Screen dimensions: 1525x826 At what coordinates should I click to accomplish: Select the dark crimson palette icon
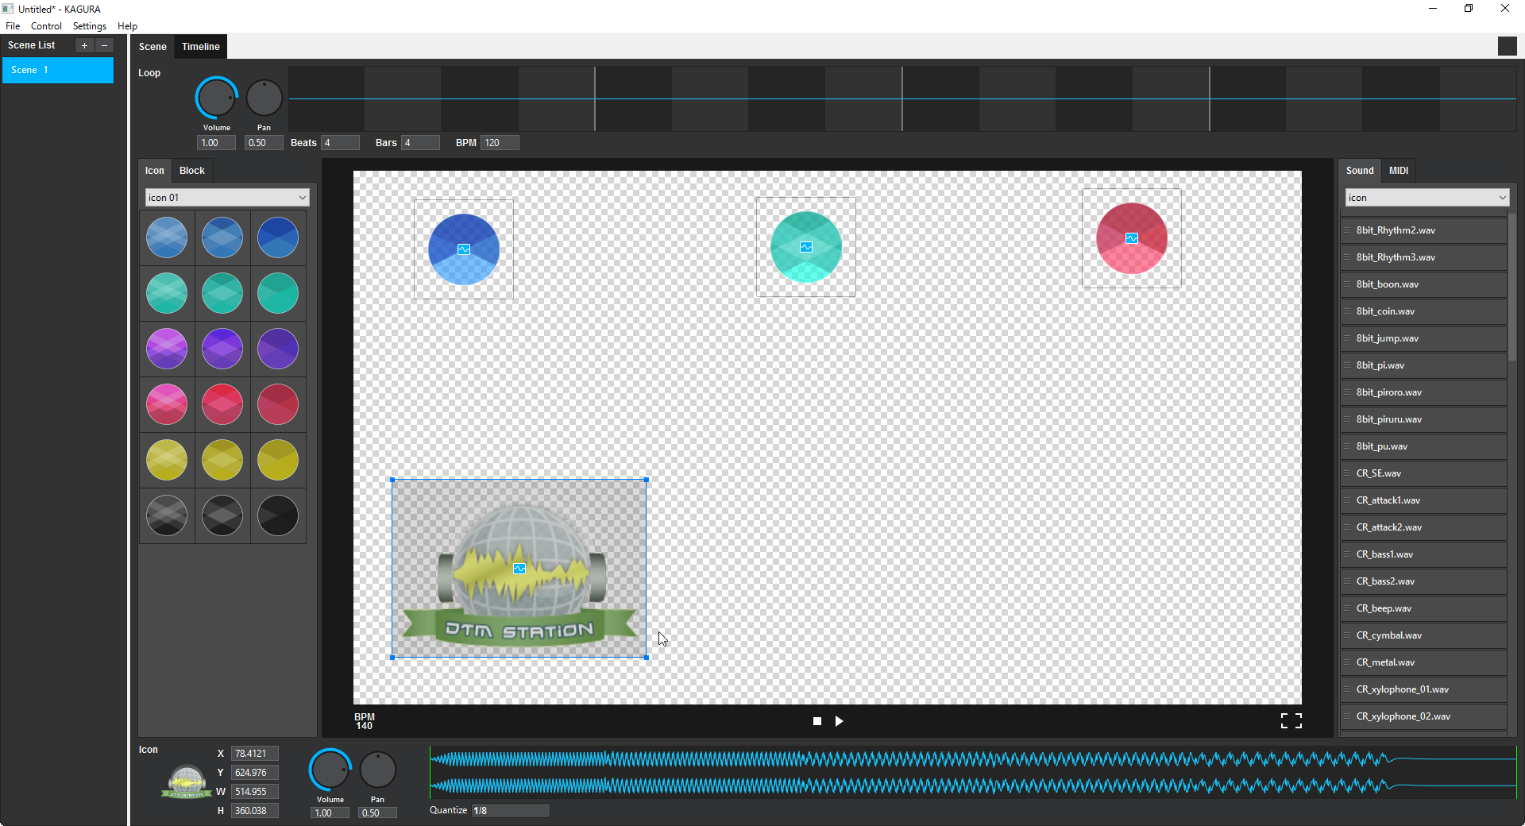point(278,404)
